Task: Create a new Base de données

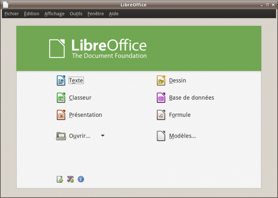Action: (x=191, y=98)
